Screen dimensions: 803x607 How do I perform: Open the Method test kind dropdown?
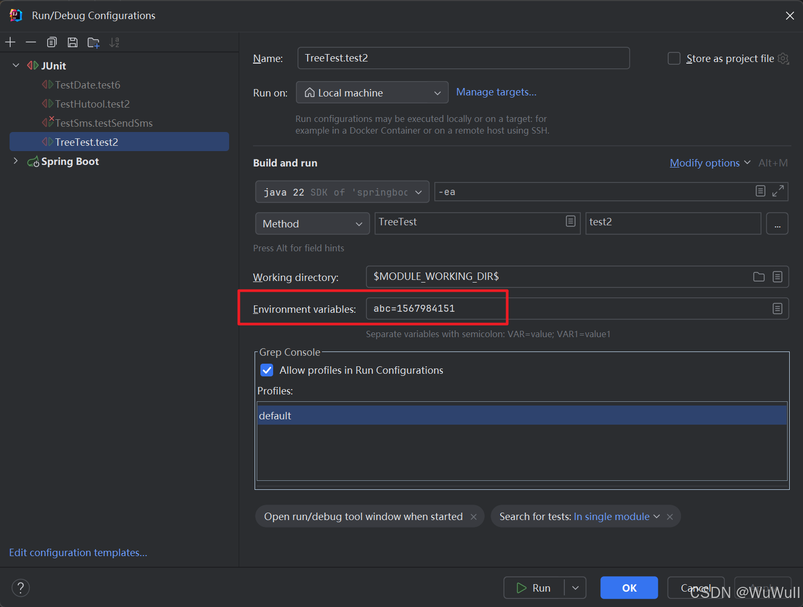click(x=312, y=224)
